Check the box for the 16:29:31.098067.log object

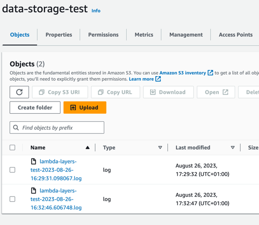click(12, 170)
